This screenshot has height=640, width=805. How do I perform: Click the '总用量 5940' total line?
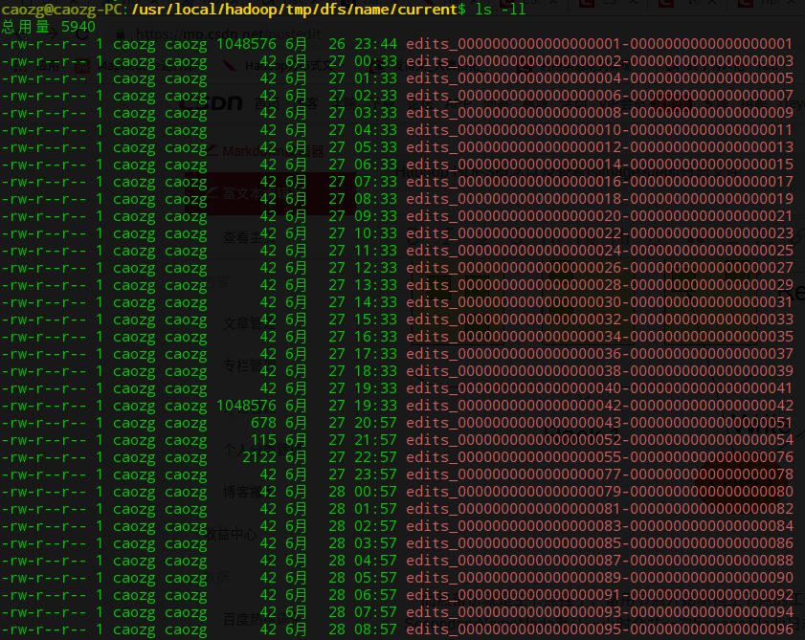pyautogui.click(x=48, y=27)
